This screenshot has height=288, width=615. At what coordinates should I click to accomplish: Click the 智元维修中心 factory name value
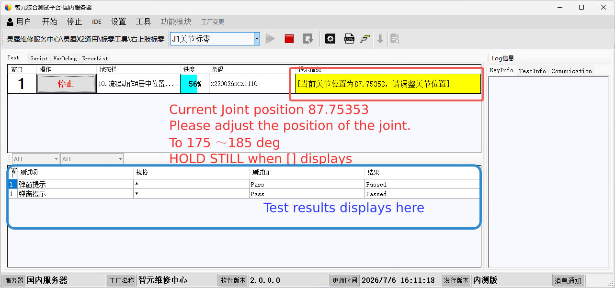coord(163,280)
